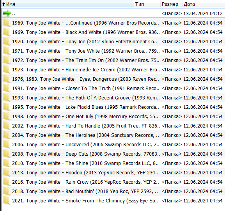Click folder icon of 1969 ...Continued album
The width and height of the screenshot is (225, 211).
tap(7, 23)
